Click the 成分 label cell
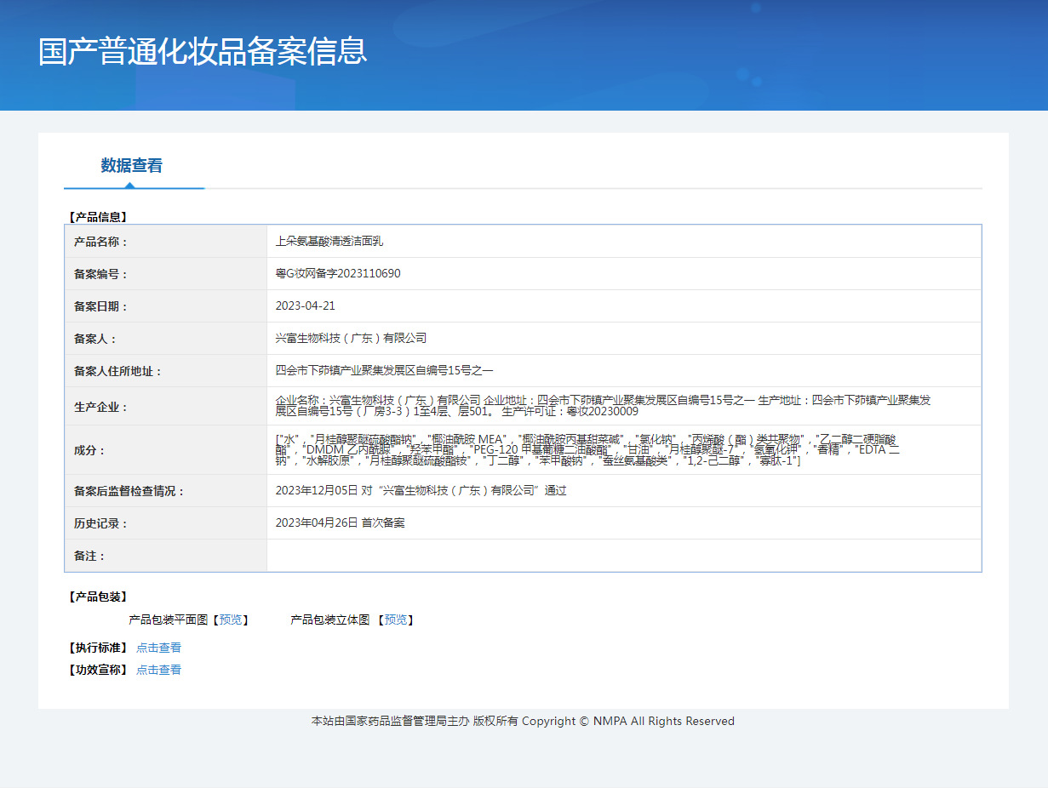Image resolution: width=1048 pixels, height=788 pixels. (166, 450)
